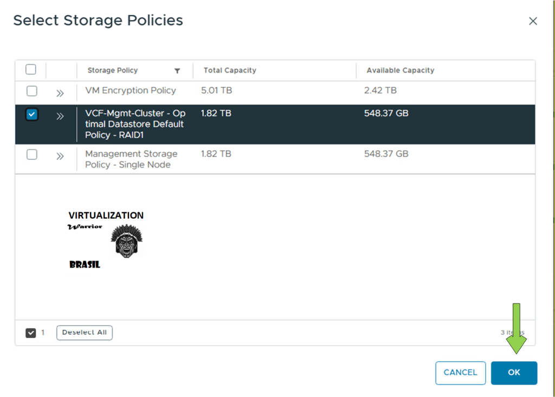Check the VM Encryption Policy checkbox

32,91
